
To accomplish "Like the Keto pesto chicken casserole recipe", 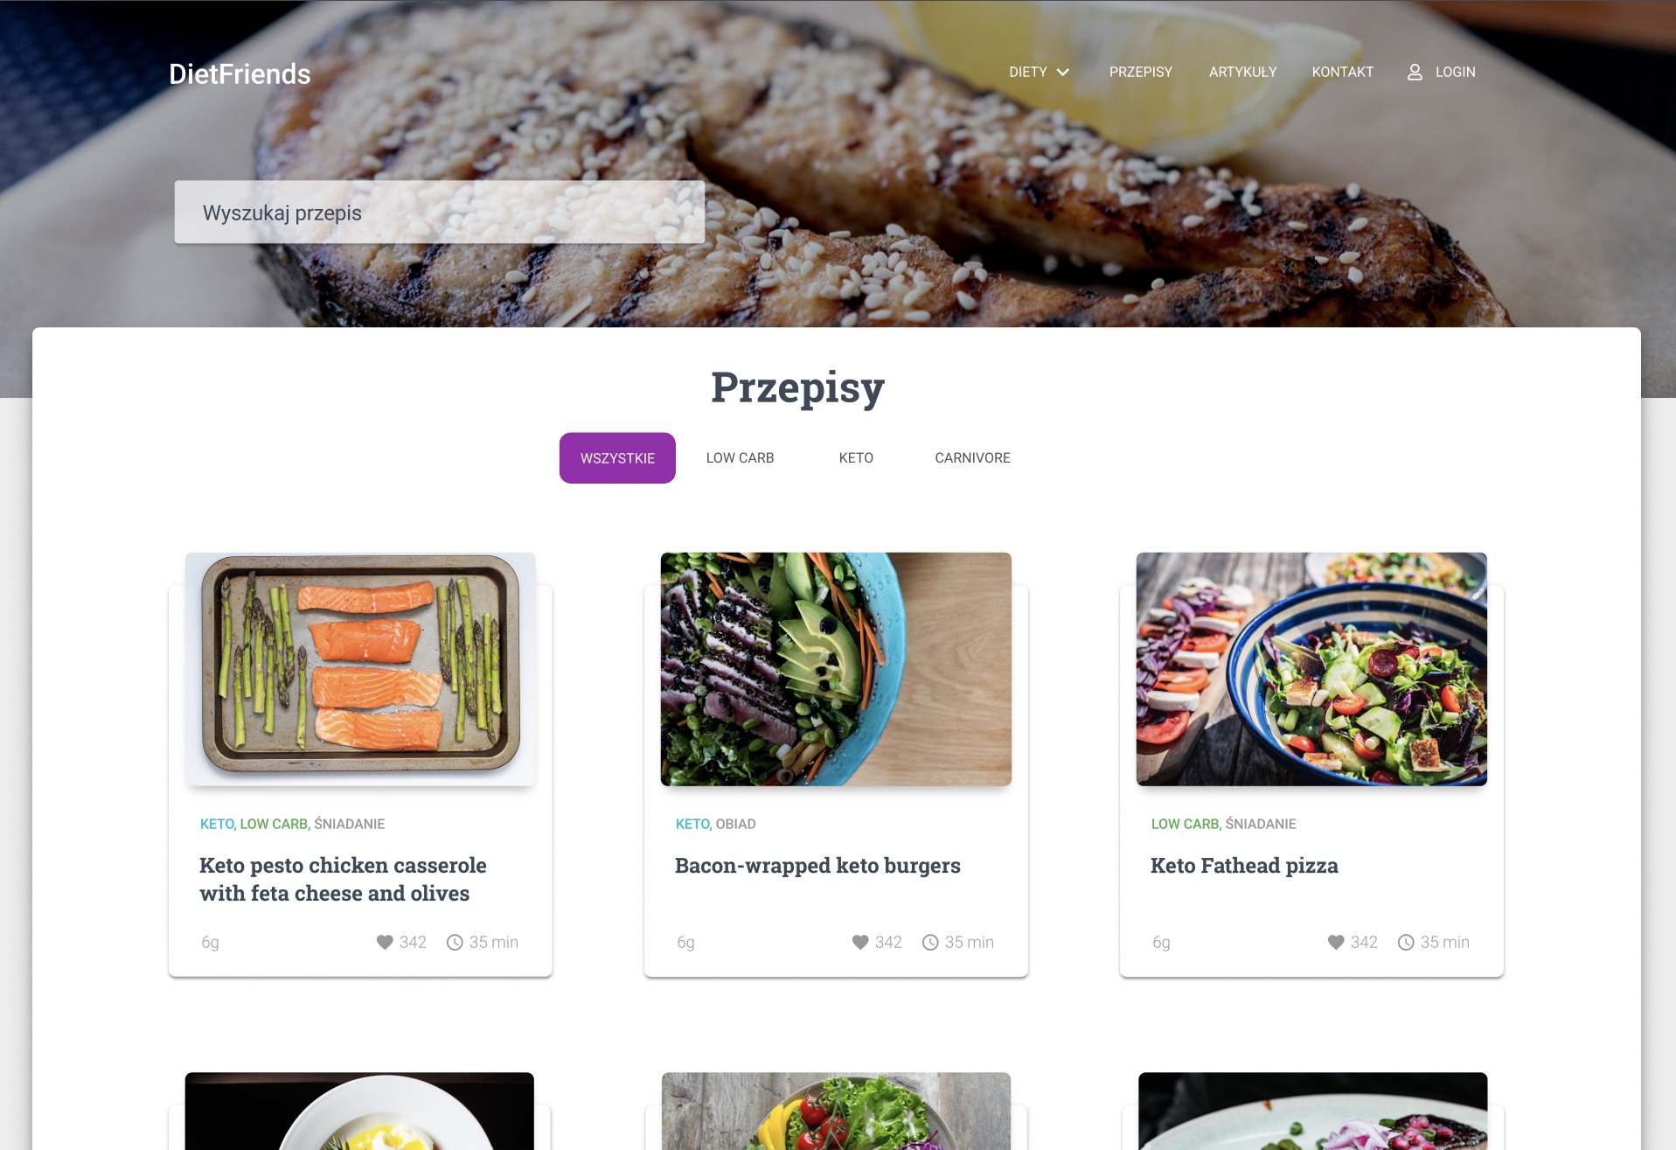I will pyautogui.click(x=385, y=942).
